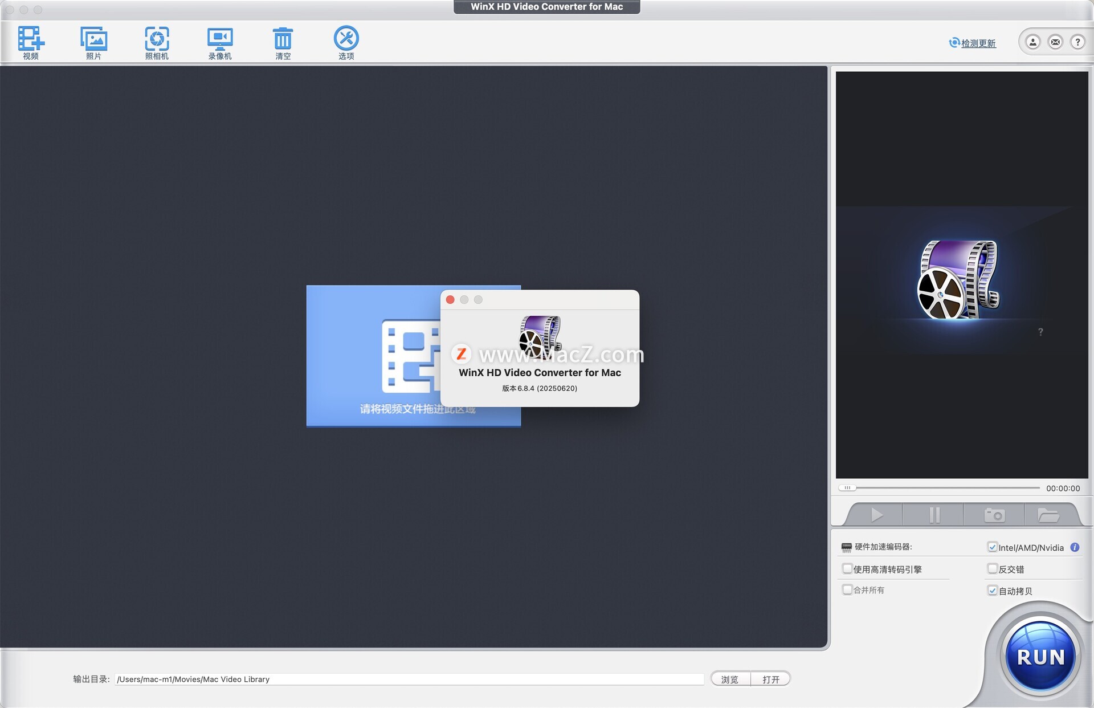Show hardware encoder info icon

(1075, 547)
